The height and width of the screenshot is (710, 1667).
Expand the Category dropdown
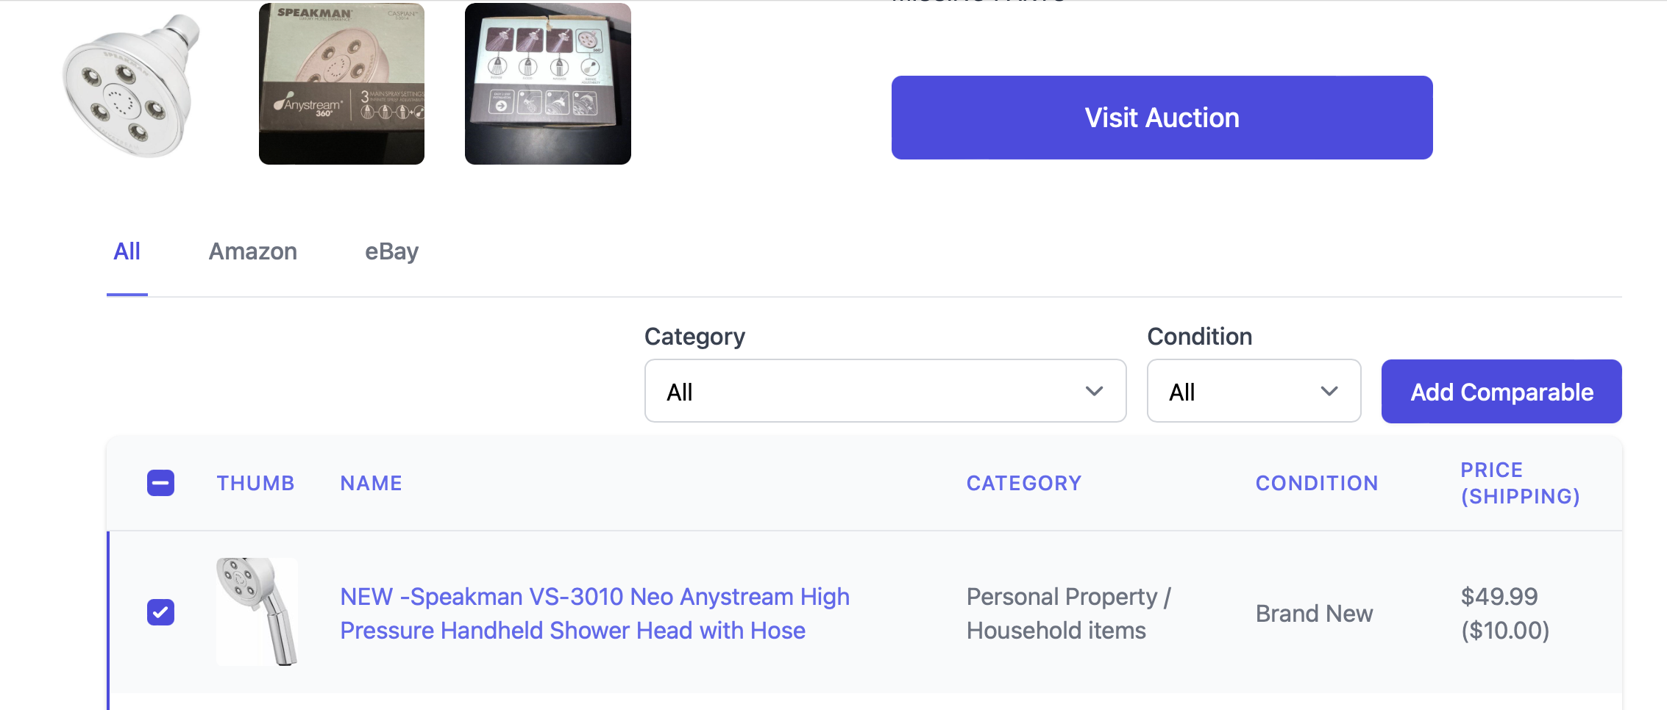[884, 391]
